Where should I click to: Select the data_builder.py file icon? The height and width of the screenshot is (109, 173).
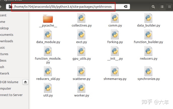point(148,18)
